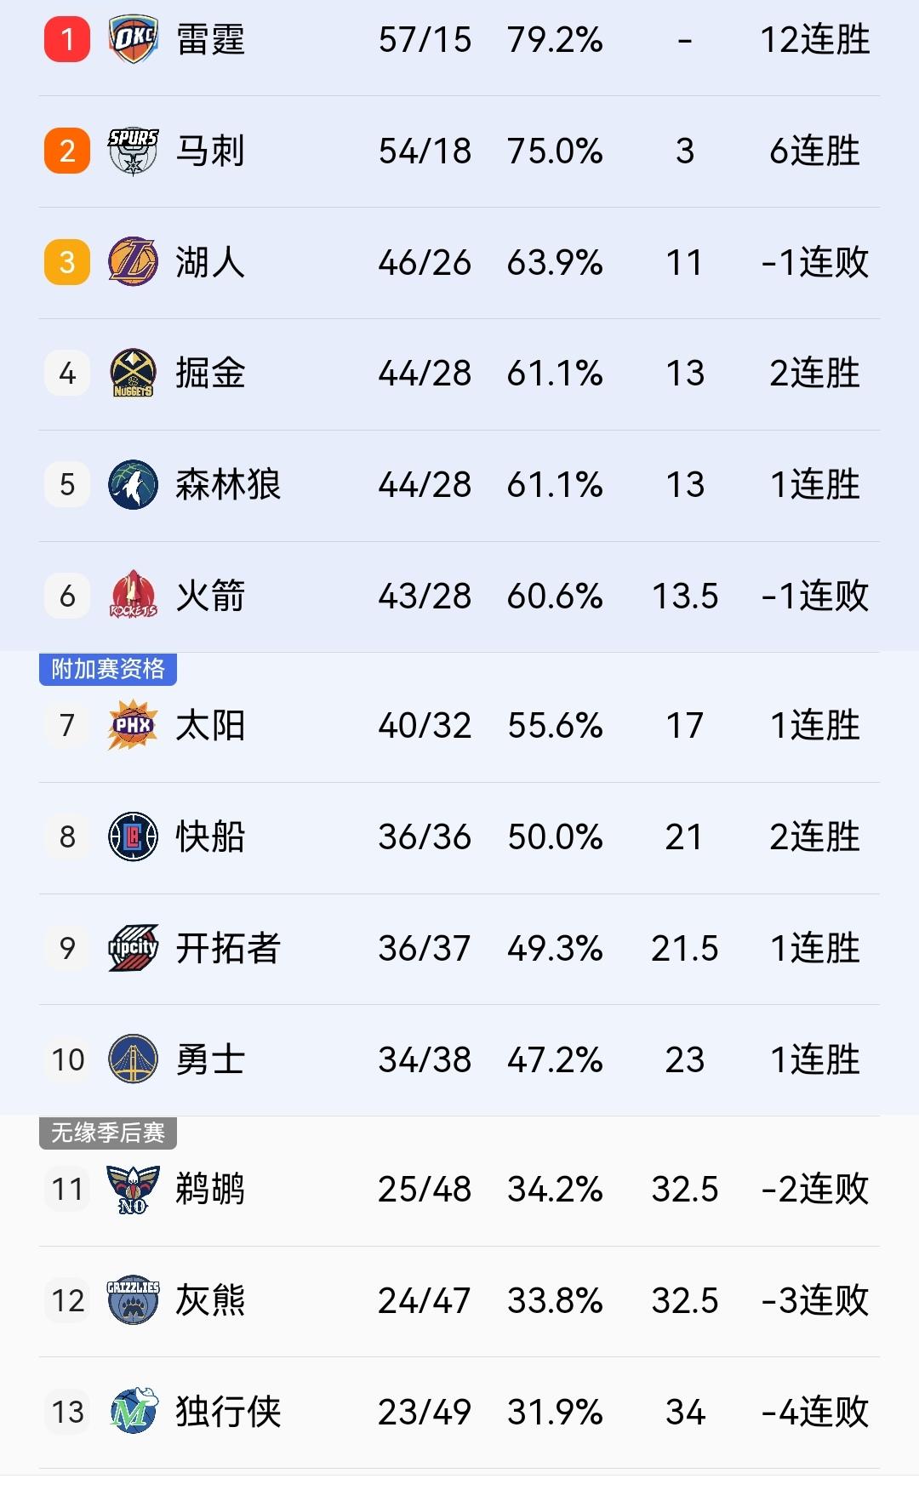Click the red rank 1 badge
The image size is (919, 1490).
pyautogui.click(x=67, y=39)
